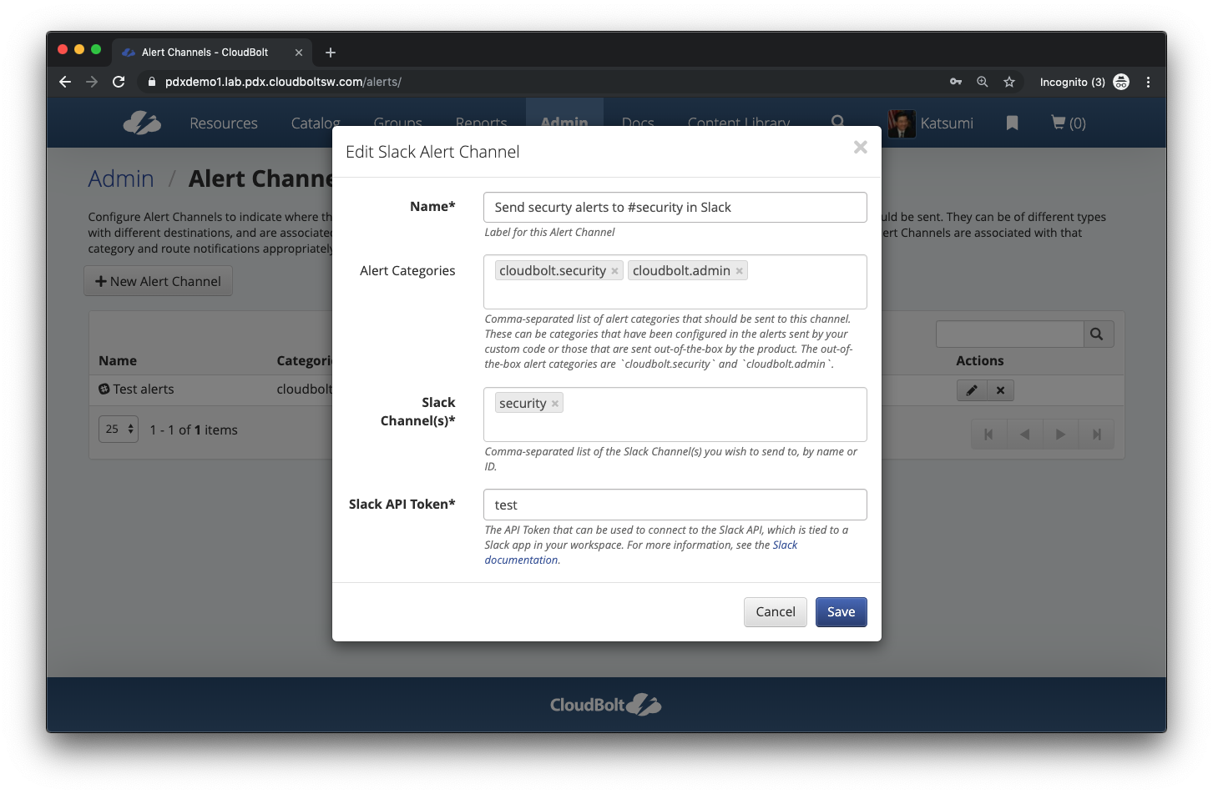Bookmark this page with the star icon
The image size is (1213, 794).
pyautogui.click(x=1009, y=82)
